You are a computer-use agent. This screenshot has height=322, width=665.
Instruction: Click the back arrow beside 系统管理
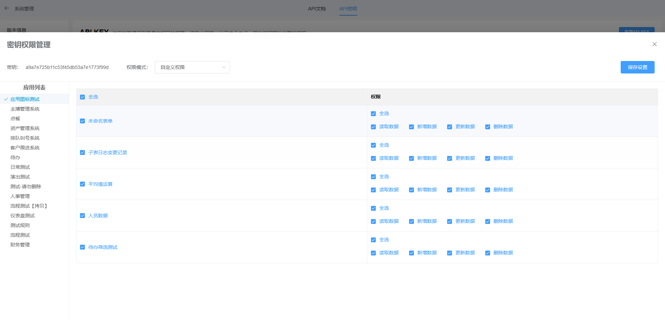7,8
